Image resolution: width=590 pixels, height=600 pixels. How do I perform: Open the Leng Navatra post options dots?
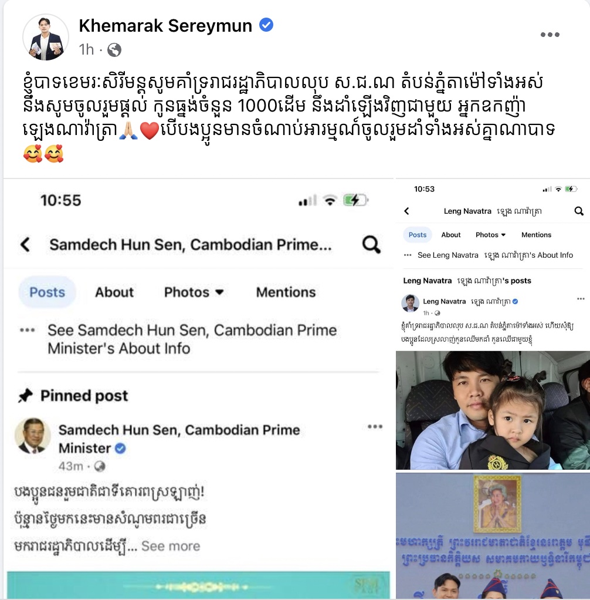581,299
